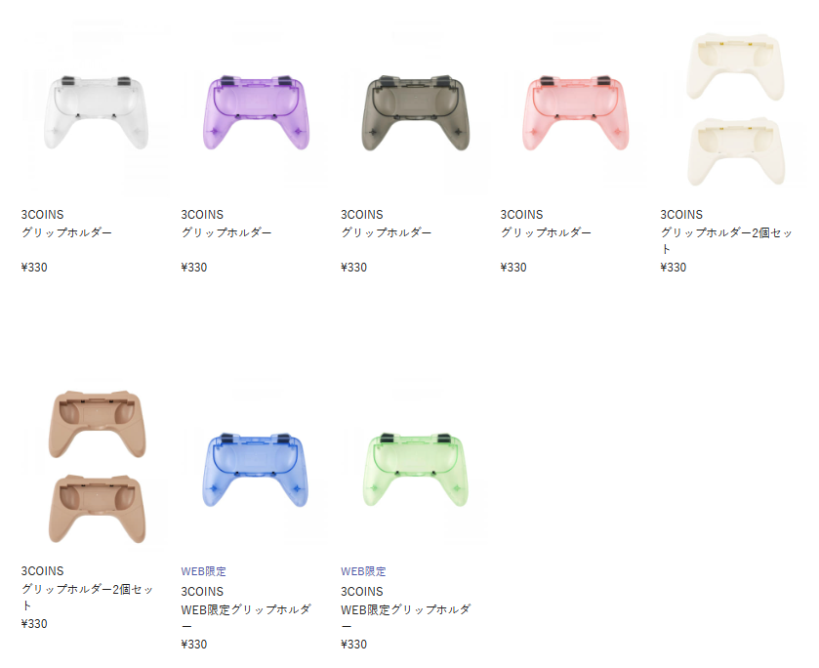The width and height of the screenshot is (819, 668).
Task: Click グリップホルダー2個セット title under ivory holders
Action: [x=726, y=240]
